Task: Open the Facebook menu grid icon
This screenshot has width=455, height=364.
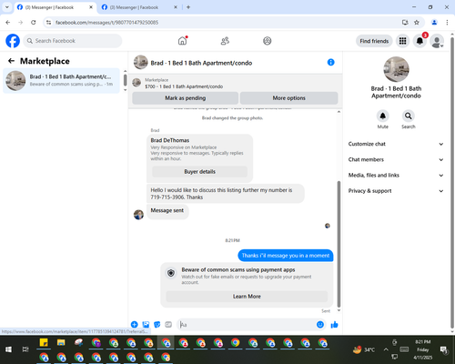Action: click(x=402, y=41)
